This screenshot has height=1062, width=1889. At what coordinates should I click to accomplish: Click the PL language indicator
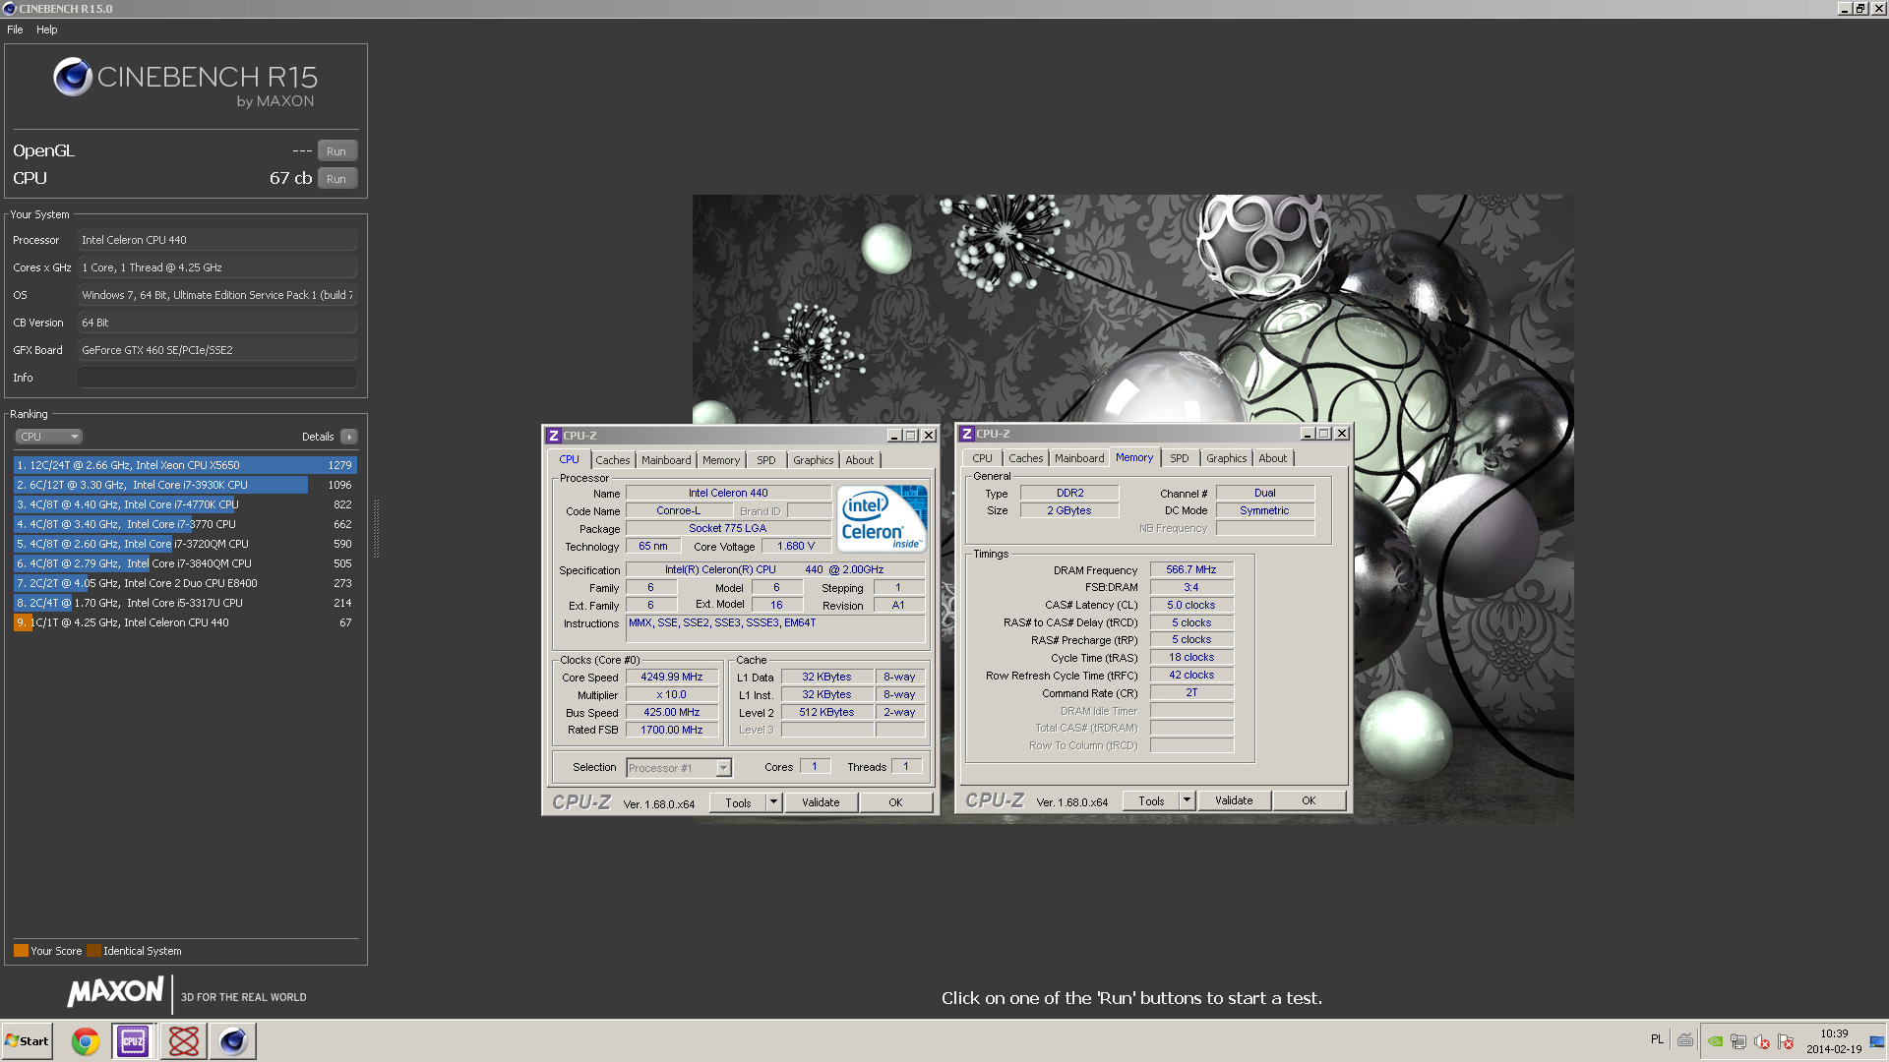[1657, 1040]
